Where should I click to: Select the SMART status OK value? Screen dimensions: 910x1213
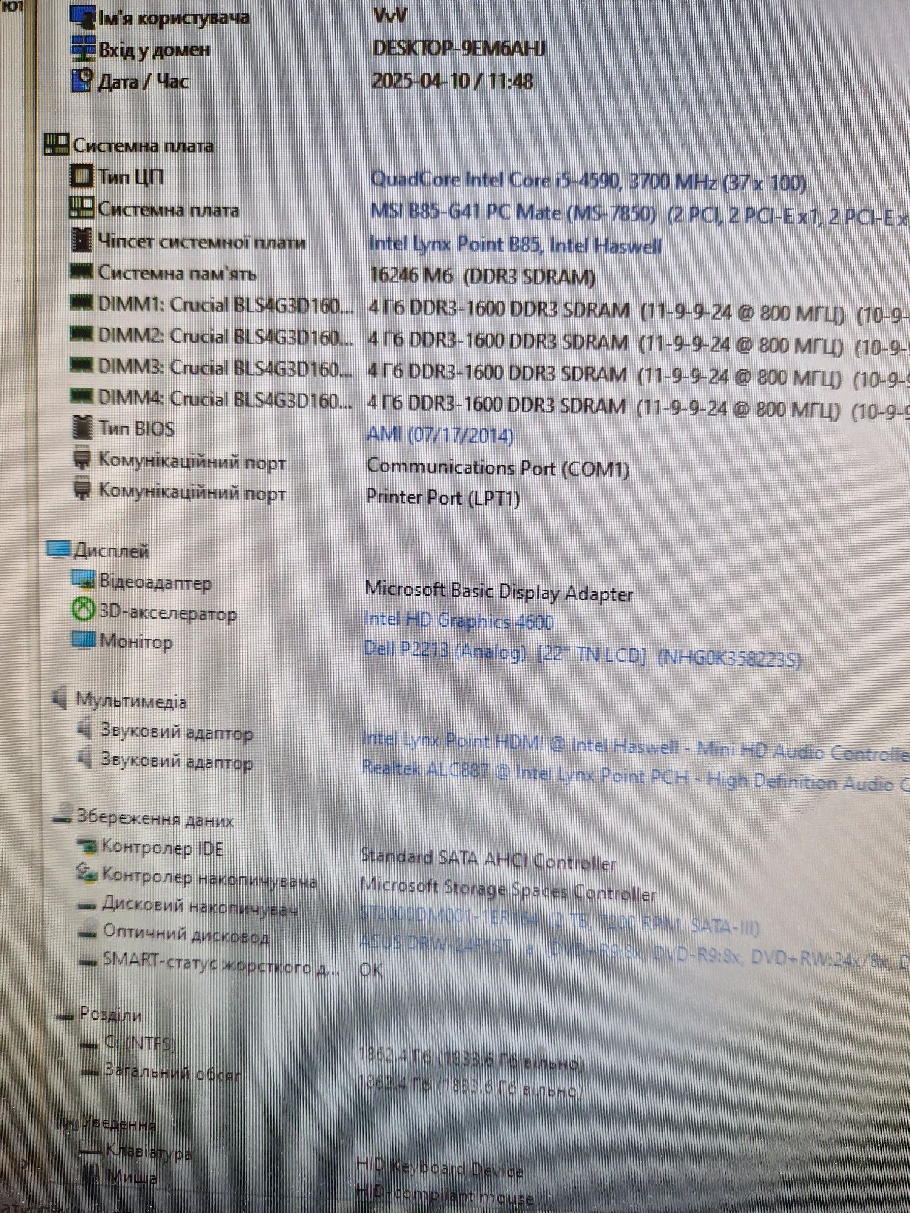(371, 969)
